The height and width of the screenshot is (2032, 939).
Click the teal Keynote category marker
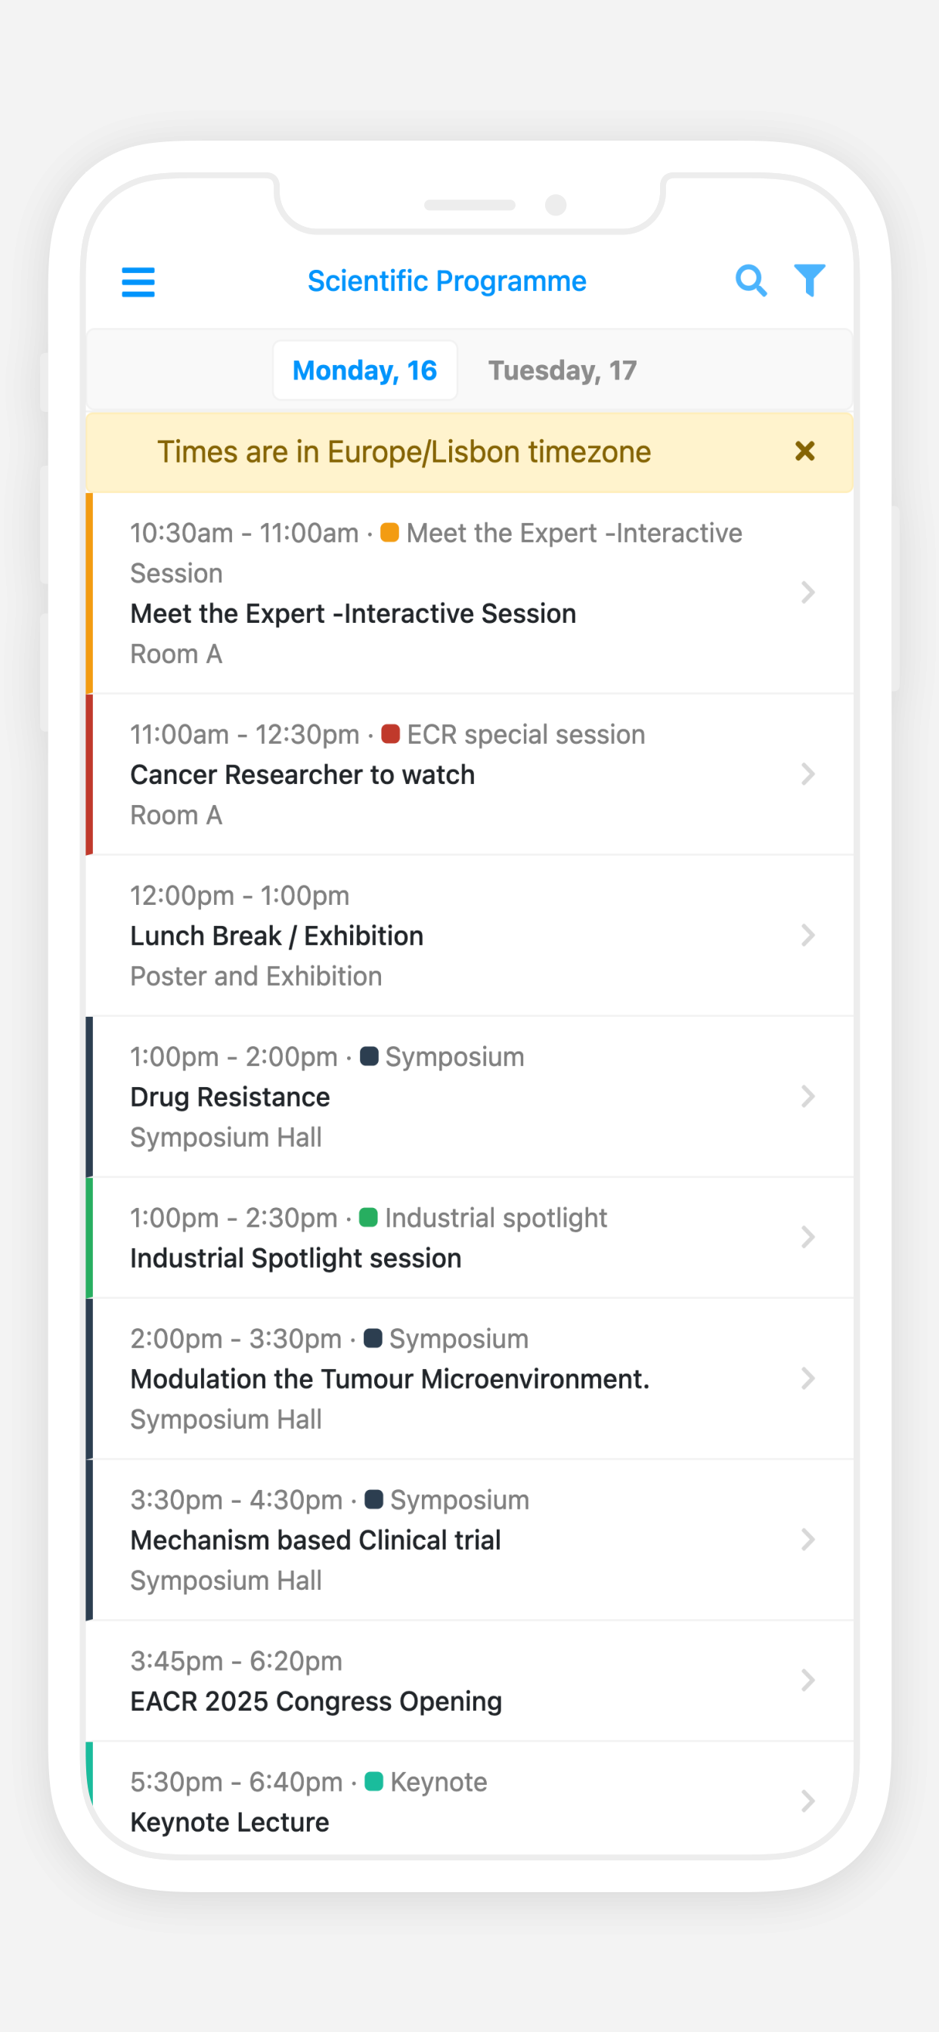tap(374, 1781)
